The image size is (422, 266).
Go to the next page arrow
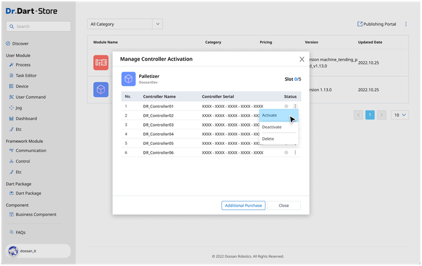tap(381, 115)
